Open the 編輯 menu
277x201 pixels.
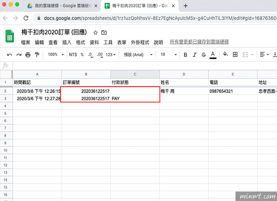39,42
